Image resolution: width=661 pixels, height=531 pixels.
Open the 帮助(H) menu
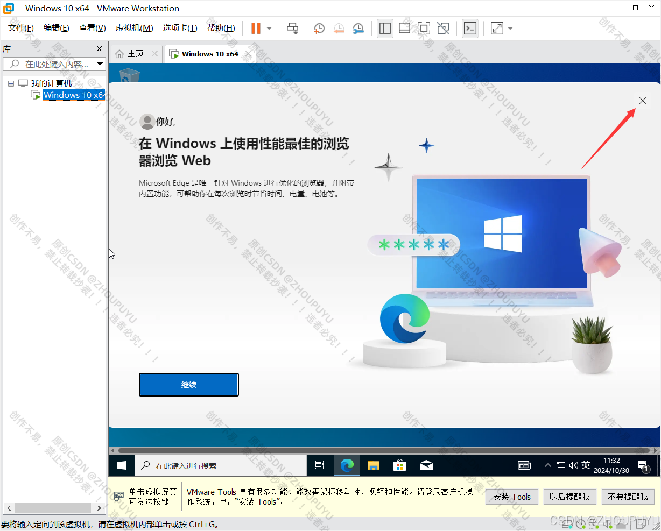click(221, 28)
